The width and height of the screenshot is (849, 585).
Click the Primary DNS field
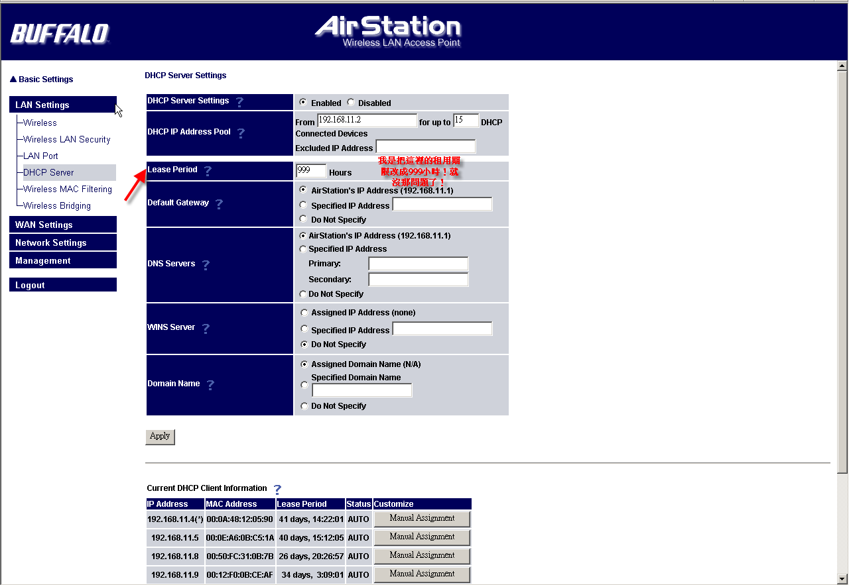[419, 264]
